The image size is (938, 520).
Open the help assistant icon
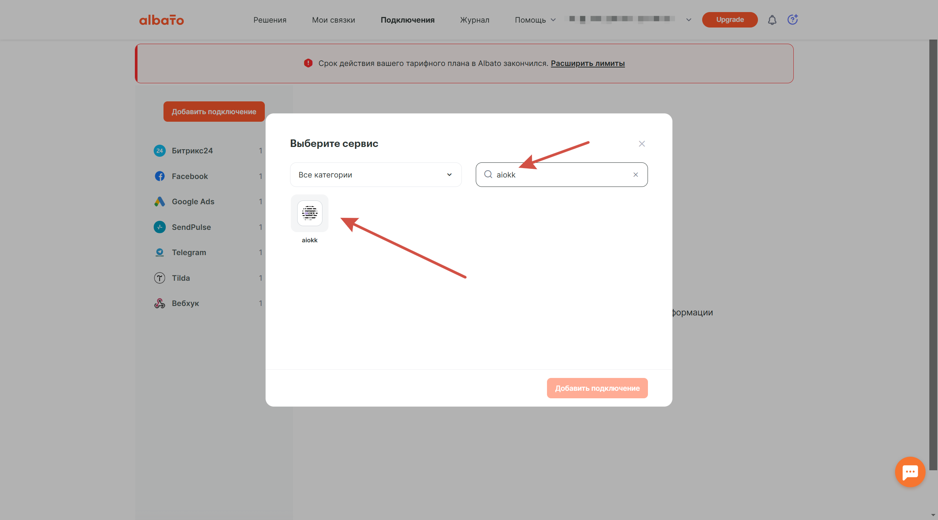pyautogui.click(x=793, y=20)
